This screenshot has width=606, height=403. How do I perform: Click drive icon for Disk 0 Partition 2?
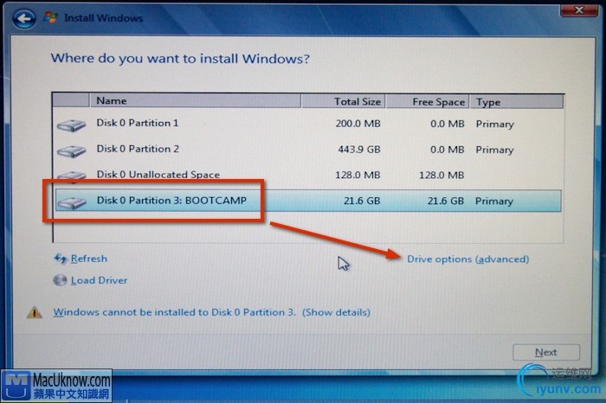[72, 151]
